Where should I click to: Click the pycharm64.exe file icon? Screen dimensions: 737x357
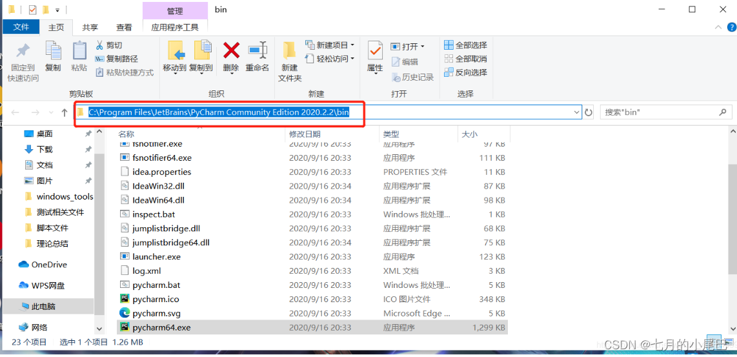pos(125,327)
